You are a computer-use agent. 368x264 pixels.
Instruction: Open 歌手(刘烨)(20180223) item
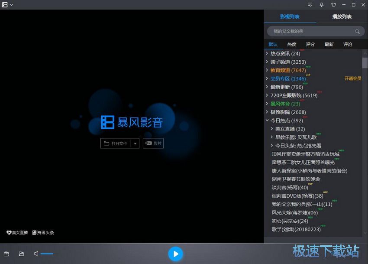click(296, 229)
